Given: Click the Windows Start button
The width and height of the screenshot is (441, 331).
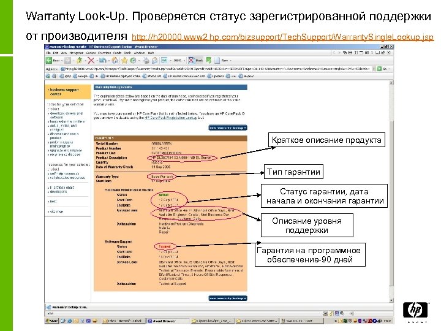Looking at the screenshot, I should click(x=52, y=321).
